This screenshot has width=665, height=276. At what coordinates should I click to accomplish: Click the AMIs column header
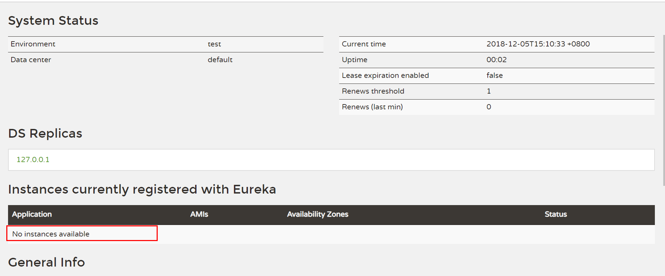tap(199, 215)
